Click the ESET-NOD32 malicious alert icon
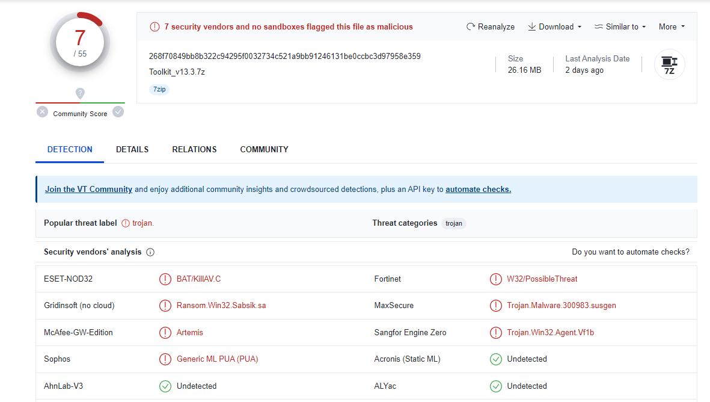The height and width of the screenshot is (402, 710). pyautogui.click(x=165, y=279)
